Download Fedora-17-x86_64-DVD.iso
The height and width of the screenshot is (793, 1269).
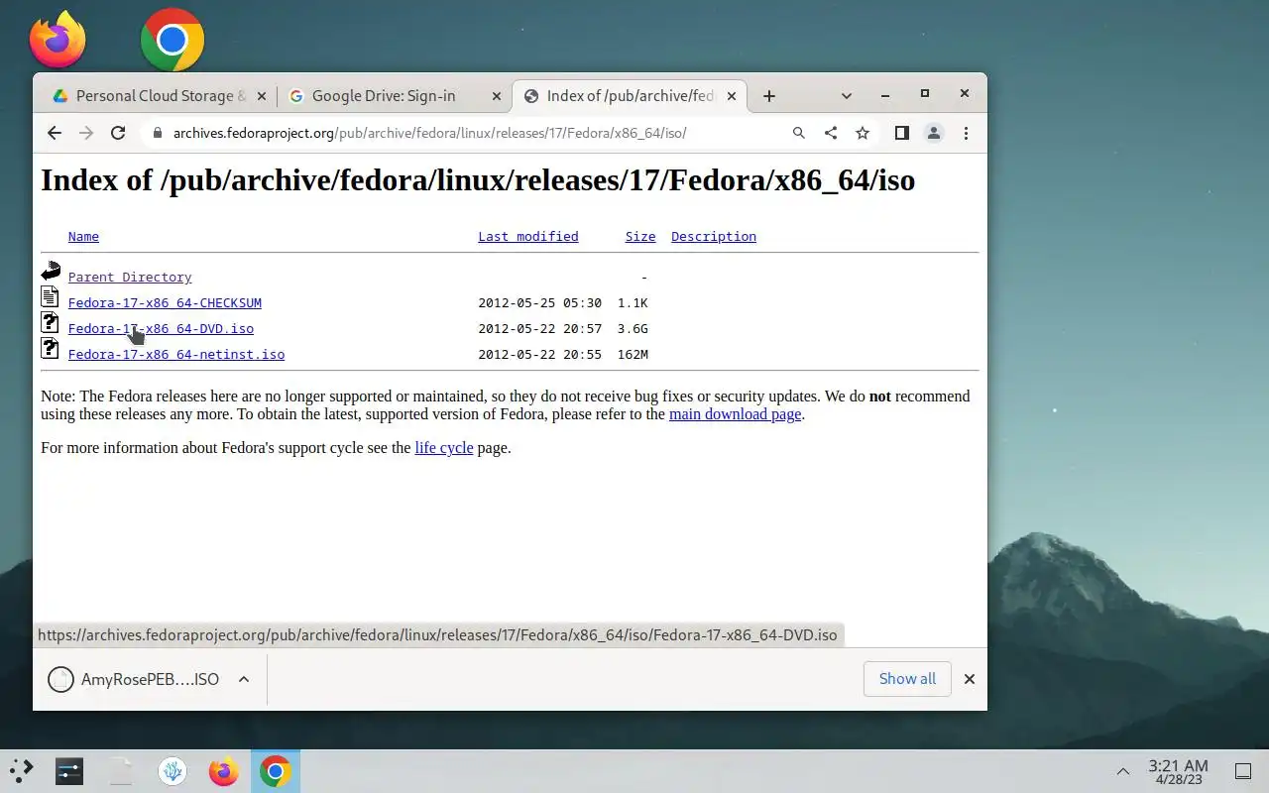click(x=161, y=329)
